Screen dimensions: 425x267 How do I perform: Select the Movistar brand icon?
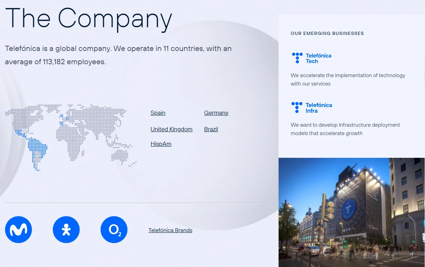pos(18,229)
